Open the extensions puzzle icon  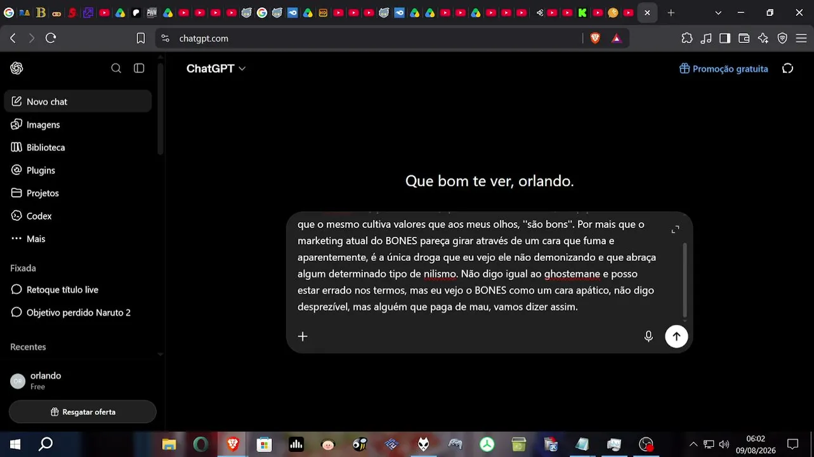687,38
